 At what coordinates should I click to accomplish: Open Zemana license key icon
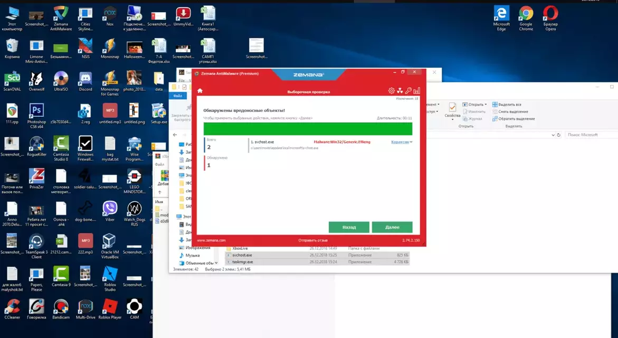408,91
